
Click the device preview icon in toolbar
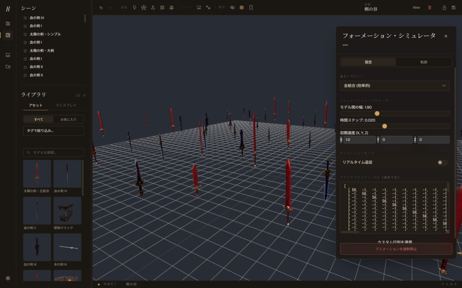tap(251, 8)
